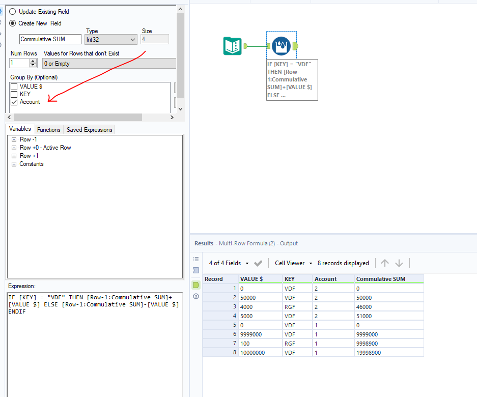Click the Multi-Row tool output anchor
Screen dimensions: 477x397
pyautogui.click(x=296, y=46)
